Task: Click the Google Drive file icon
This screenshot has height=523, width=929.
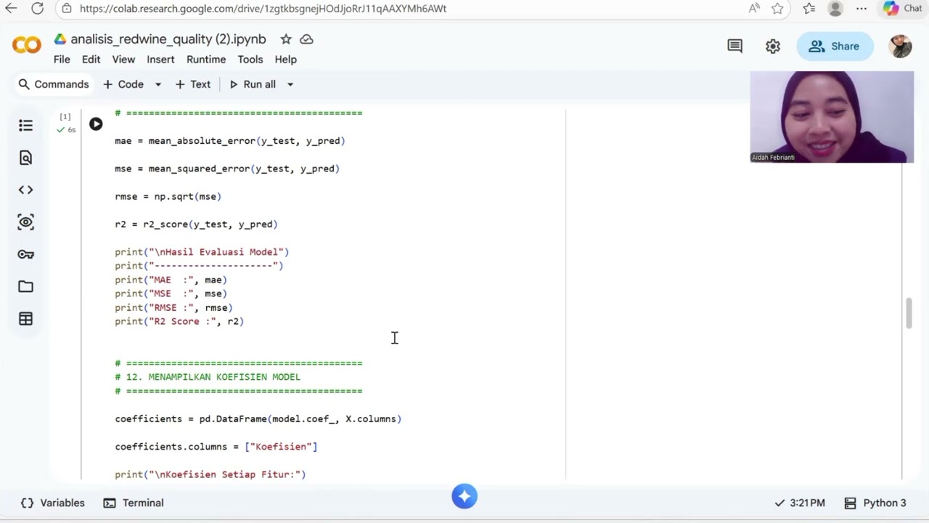Action: click(x=60, y=39)
